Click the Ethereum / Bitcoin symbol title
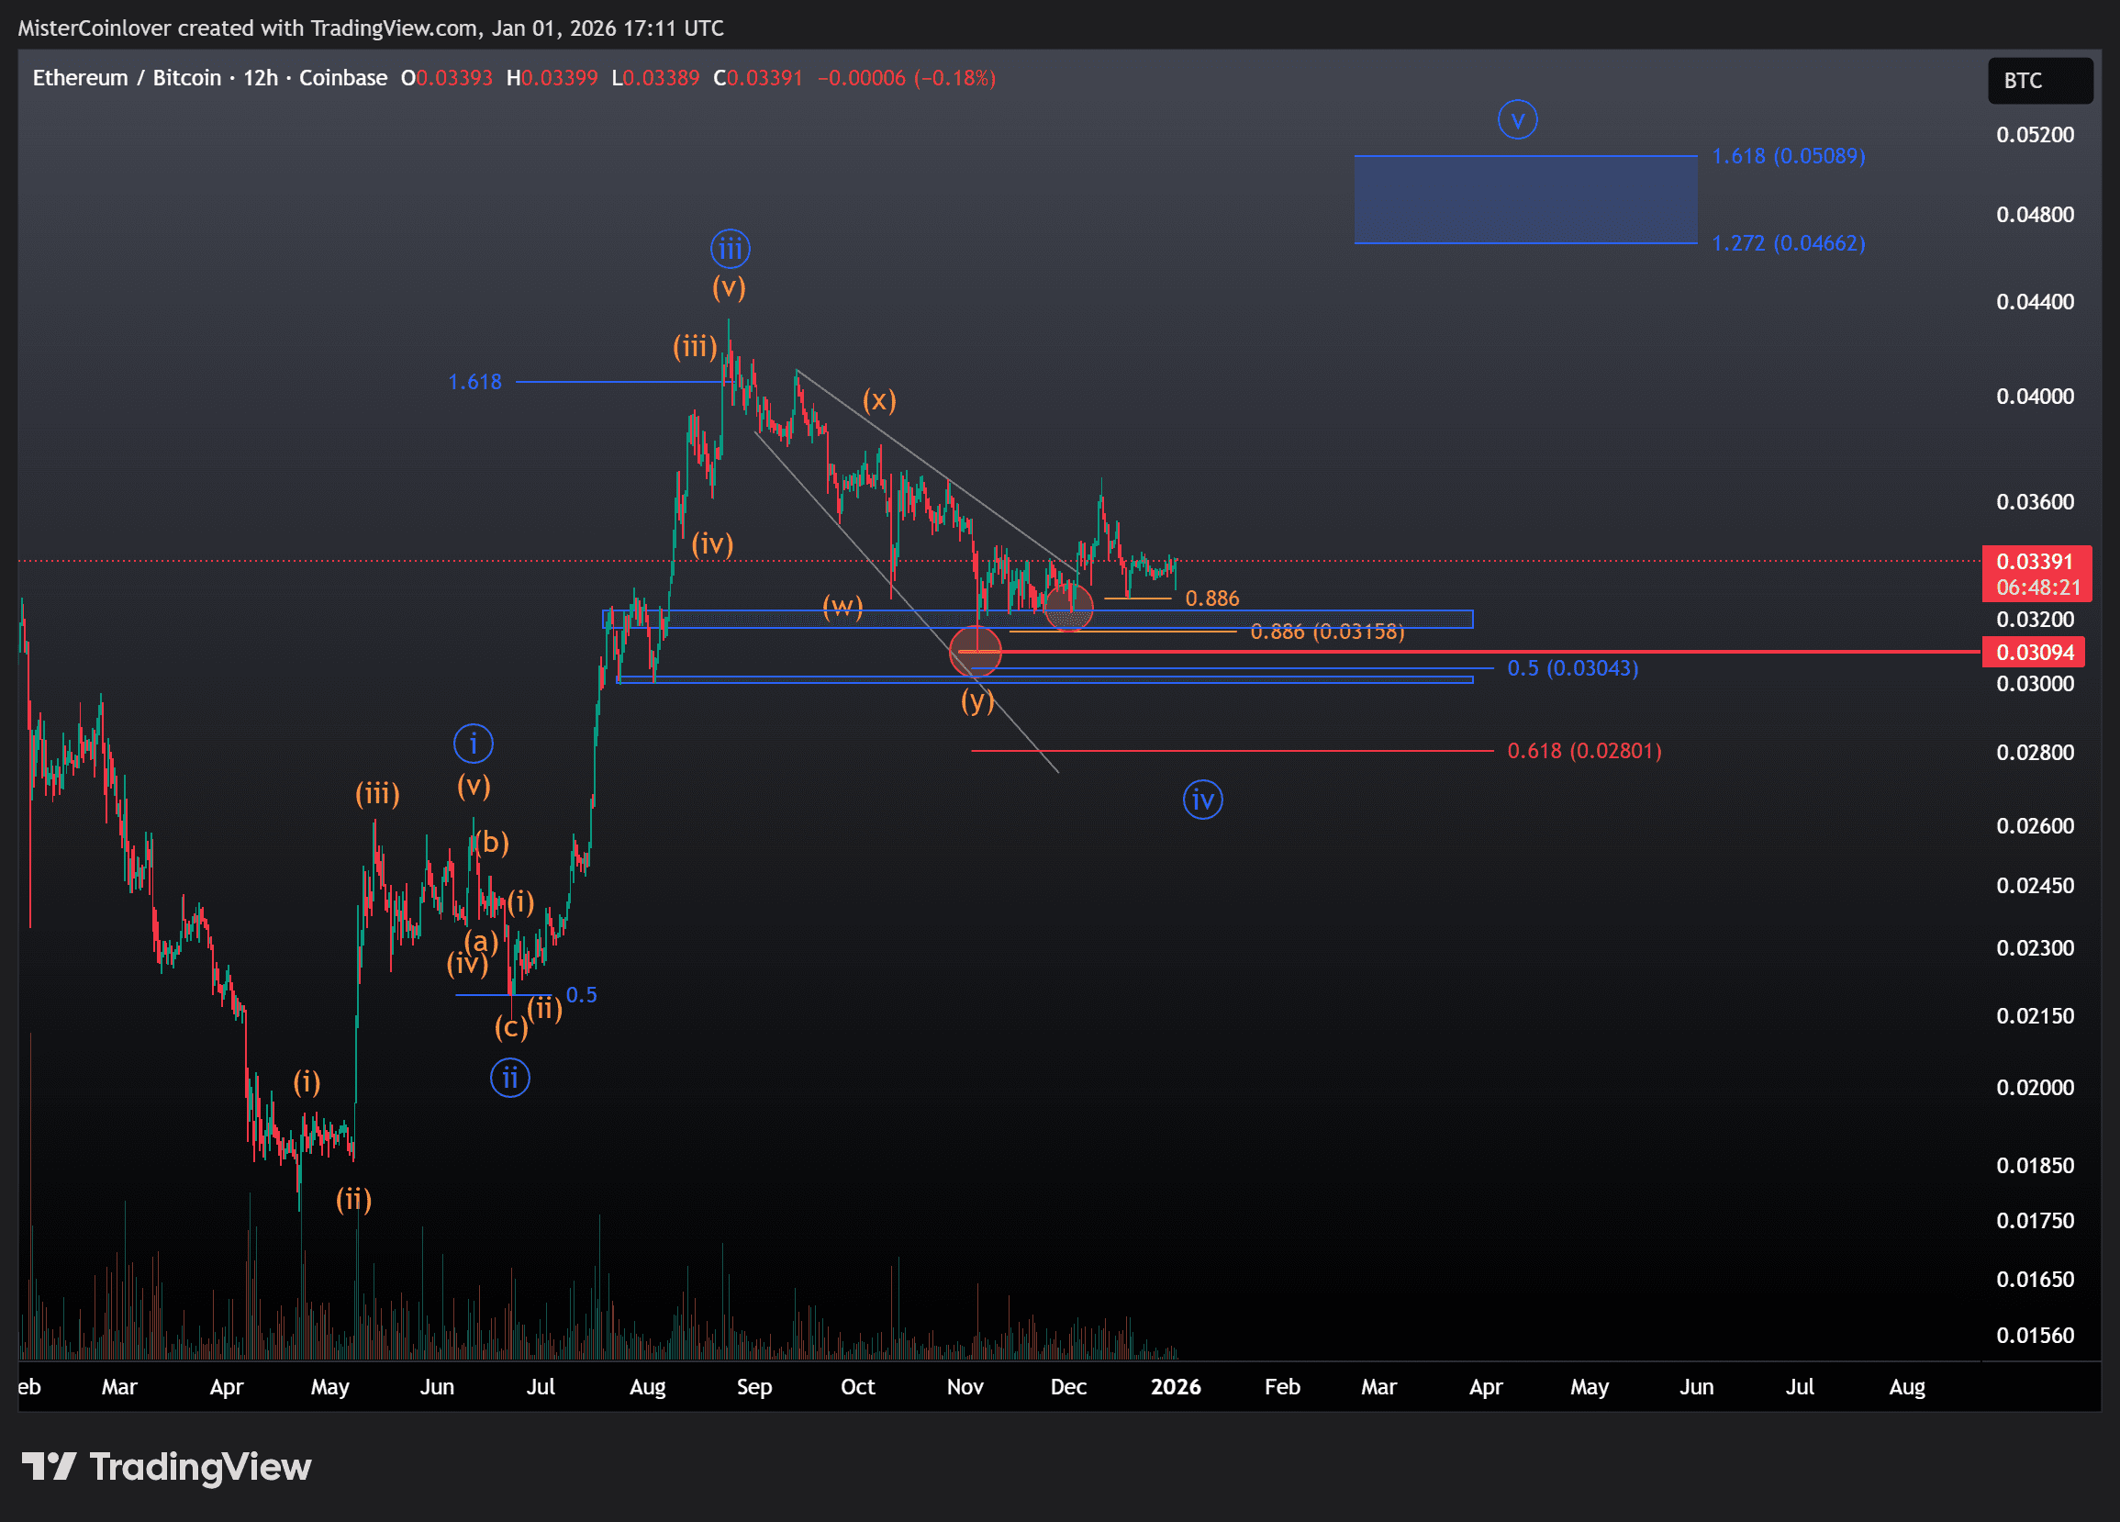Screen dimensions: 2120x1522 (127, 78)
